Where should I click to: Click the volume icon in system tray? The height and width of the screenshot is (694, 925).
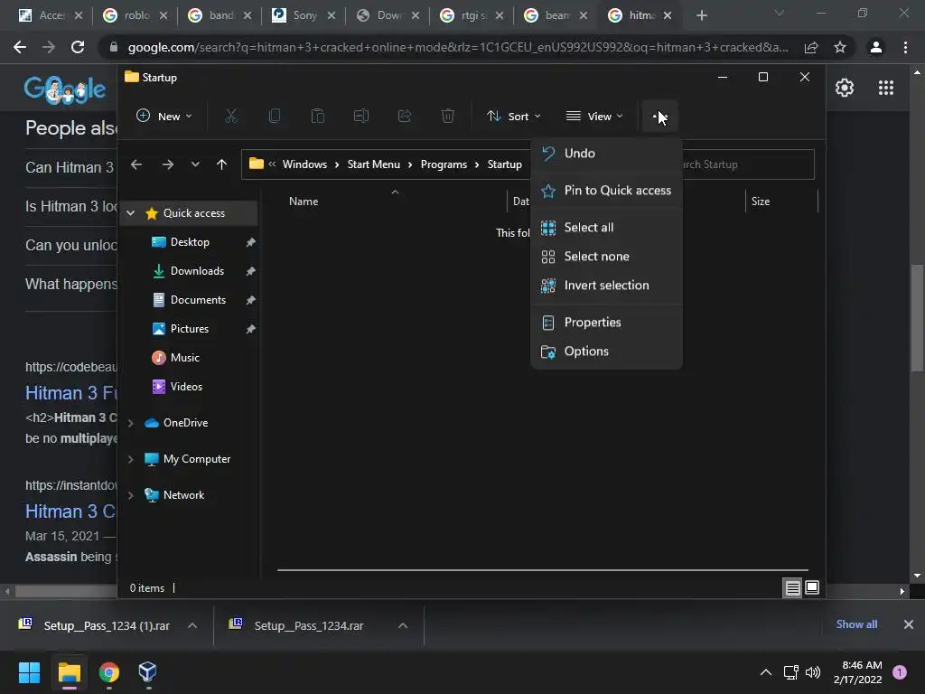pyautogui.click(x=813, y=671)
